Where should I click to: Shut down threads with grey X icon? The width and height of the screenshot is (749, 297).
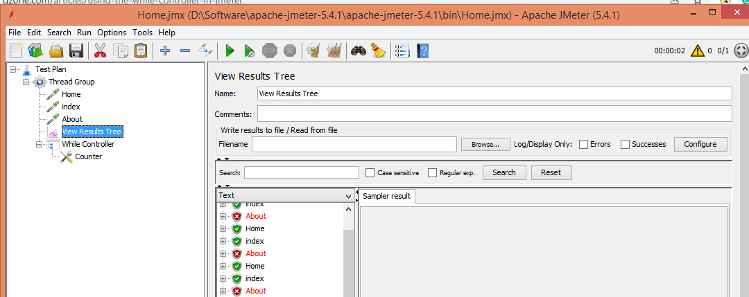pyautogui.click(x=290, y=51)
